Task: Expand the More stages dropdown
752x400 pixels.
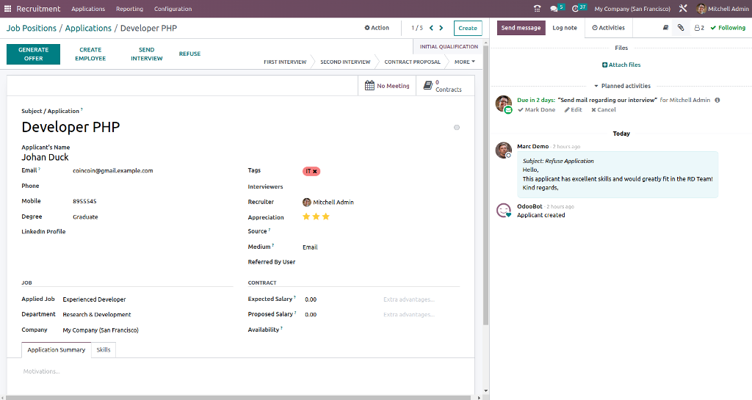Action: 464,62
